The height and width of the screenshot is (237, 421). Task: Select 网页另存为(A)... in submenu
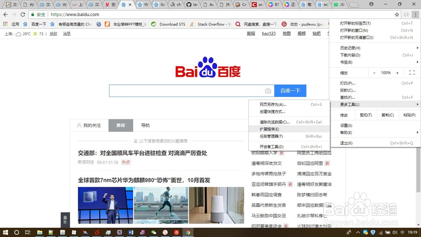pos(289,105)
